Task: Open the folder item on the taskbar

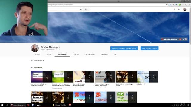Action: (59, 105)
